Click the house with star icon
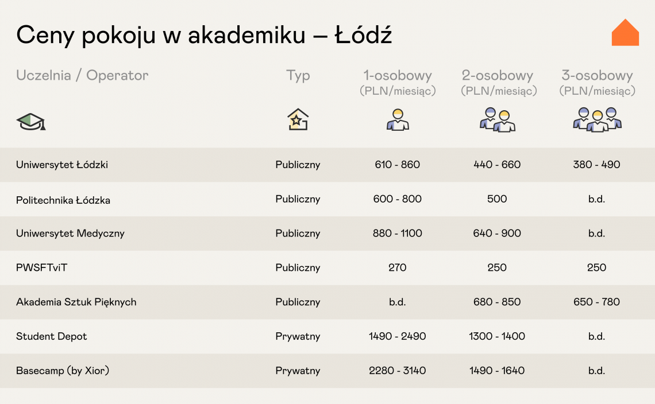This screenshot has width=655, height=404. tap(298, 119)
